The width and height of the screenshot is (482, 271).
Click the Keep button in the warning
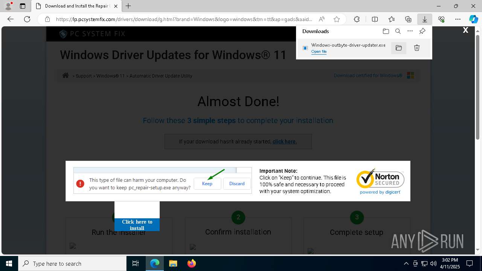(x=207, y=184)
